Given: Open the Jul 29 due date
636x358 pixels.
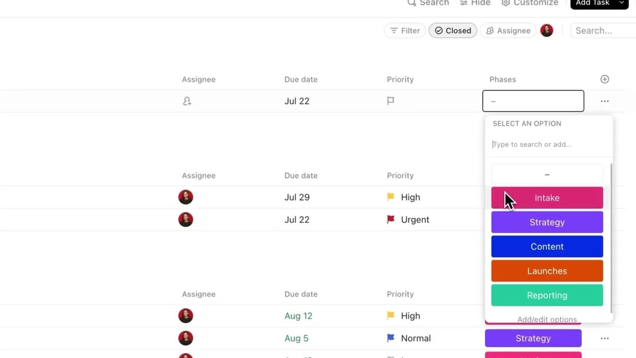Looking at the screenshot, I should [x=297, y=197].
